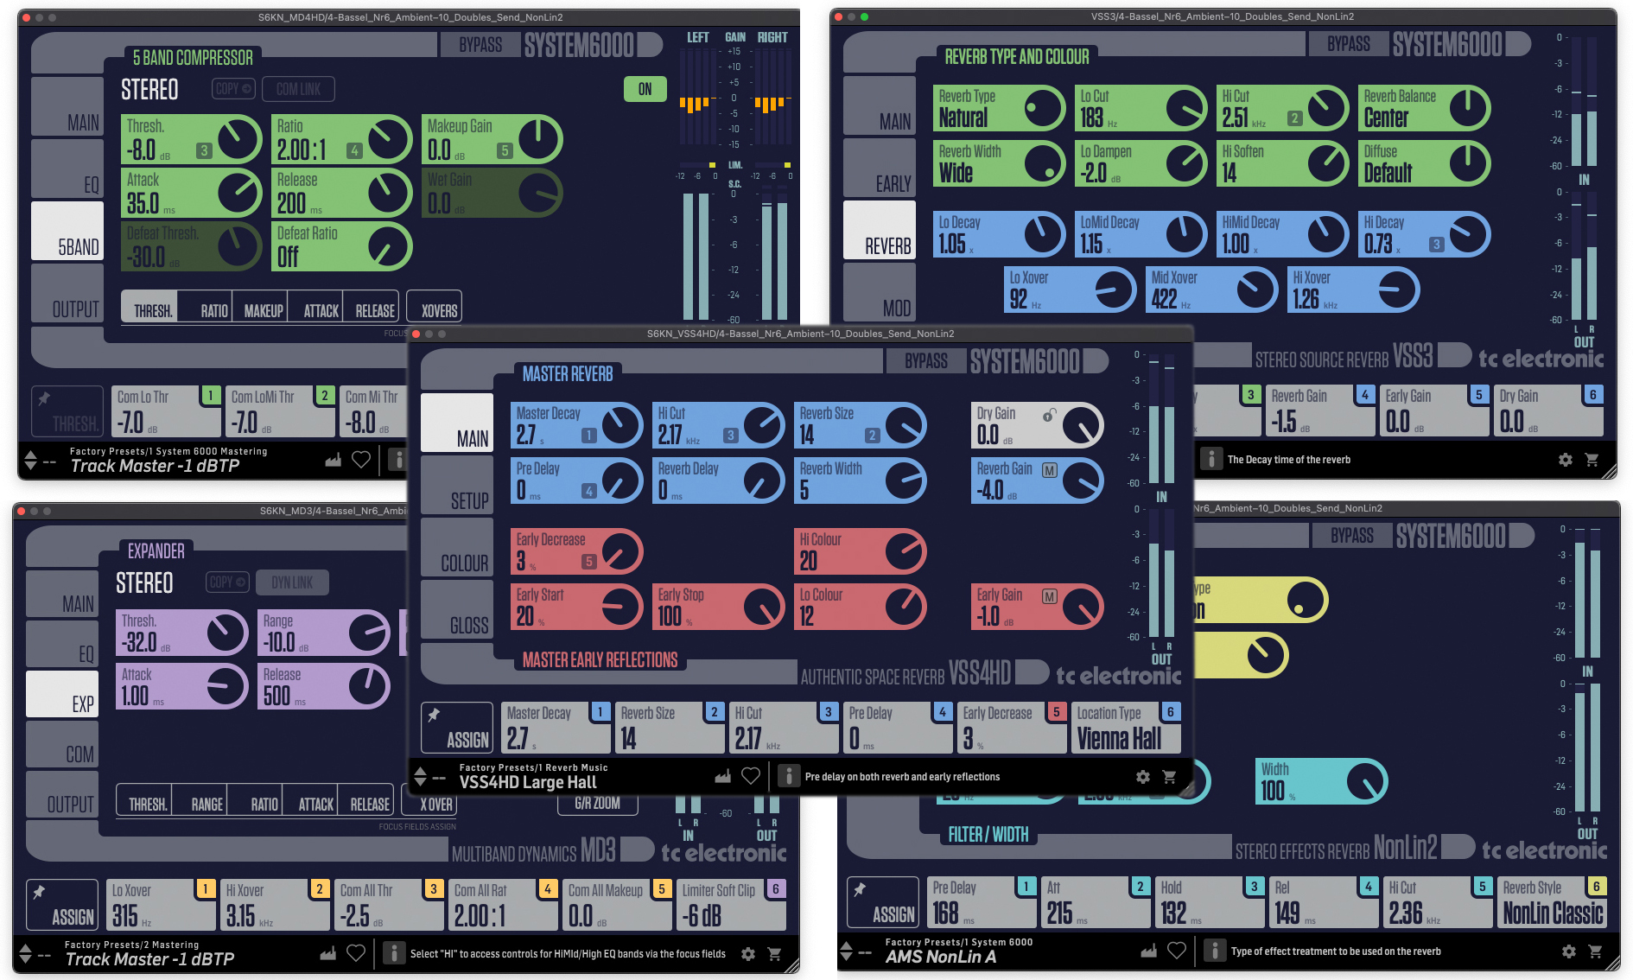Click the favorite heart icon in VSS4HD
Viewport: 1633px width, 980px height.
(x=751, y=776)
